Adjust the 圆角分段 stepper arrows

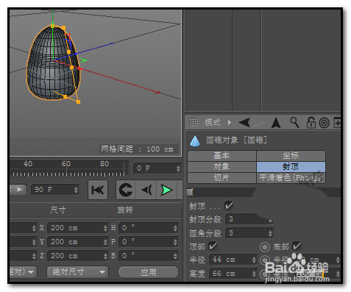pyautogui.click(x=270, y=233)
